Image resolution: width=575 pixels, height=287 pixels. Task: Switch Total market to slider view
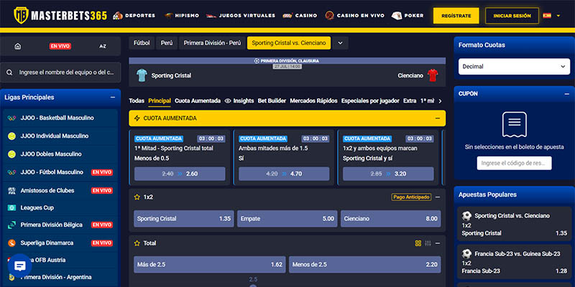coord(428,243)
